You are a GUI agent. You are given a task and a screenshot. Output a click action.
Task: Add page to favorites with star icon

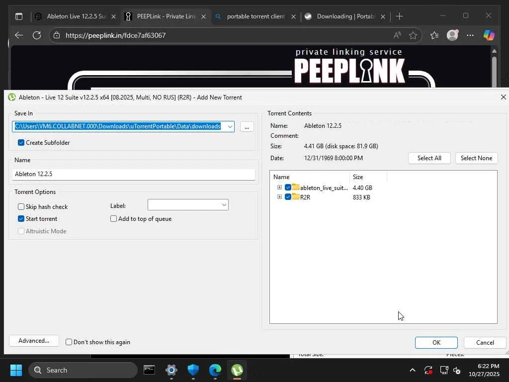coord(413,35)
